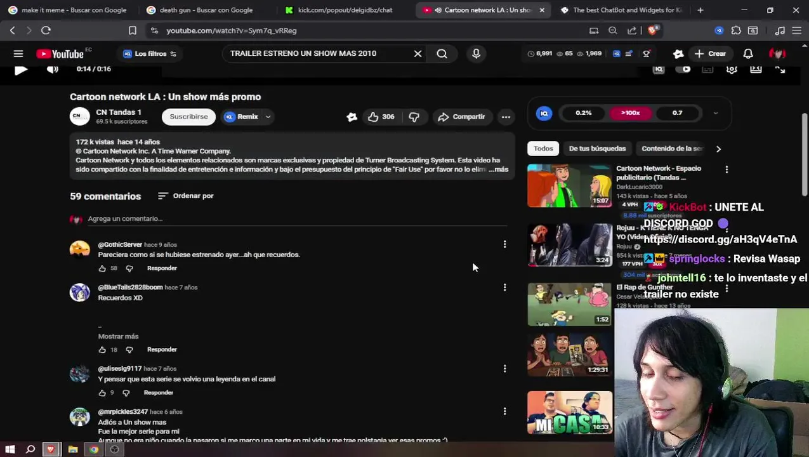
Task: Start voice search with the microphone
Action: coord(476,54)
